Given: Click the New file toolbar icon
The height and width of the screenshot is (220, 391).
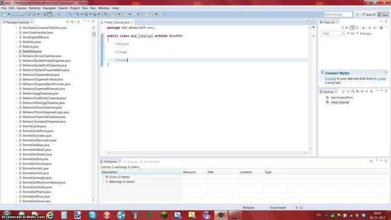Looking at the screenshot, I should click(4, 15).
